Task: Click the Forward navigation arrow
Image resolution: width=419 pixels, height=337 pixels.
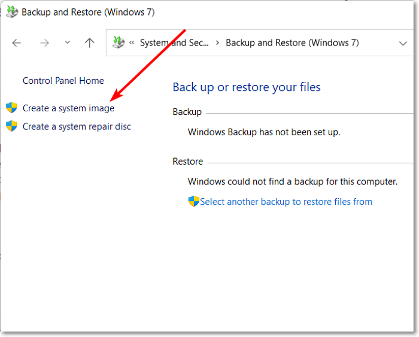Action: pos(44,42)
